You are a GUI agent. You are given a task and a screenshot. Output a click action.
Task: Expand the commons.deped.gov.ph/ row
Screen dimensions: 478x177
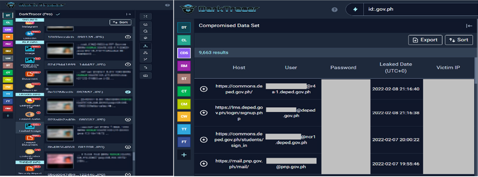click(x=204, y=89)
